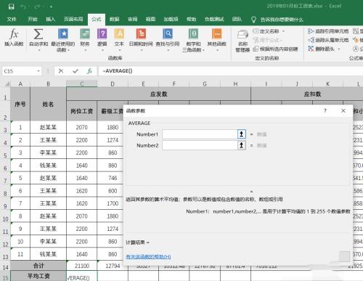Click the 姓名 header cell
Image resolution: width=363 pixels, height=281 pixels.
pos(48,104)
